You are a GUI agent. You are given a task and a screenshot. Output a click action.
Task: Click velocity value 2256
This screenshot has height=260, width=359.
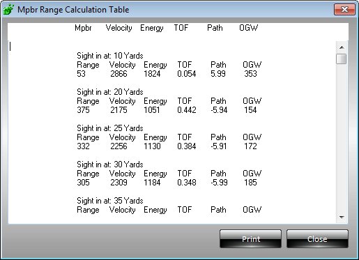click(119, 146)
